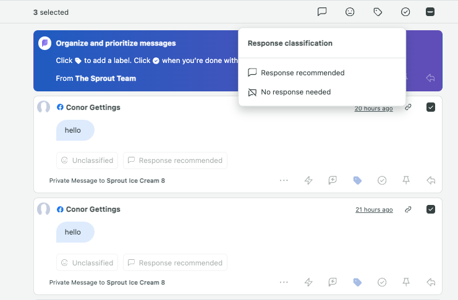Open more options ellipsis on first message
458x300 pixels.
click(284, 180)
